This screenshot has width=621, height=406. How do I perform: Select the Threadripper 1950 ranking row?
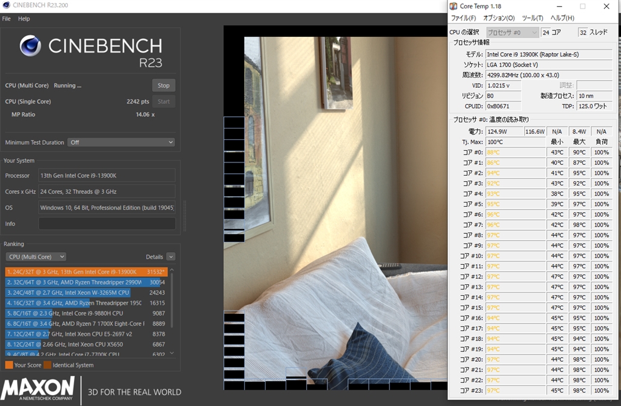[86, 303]
